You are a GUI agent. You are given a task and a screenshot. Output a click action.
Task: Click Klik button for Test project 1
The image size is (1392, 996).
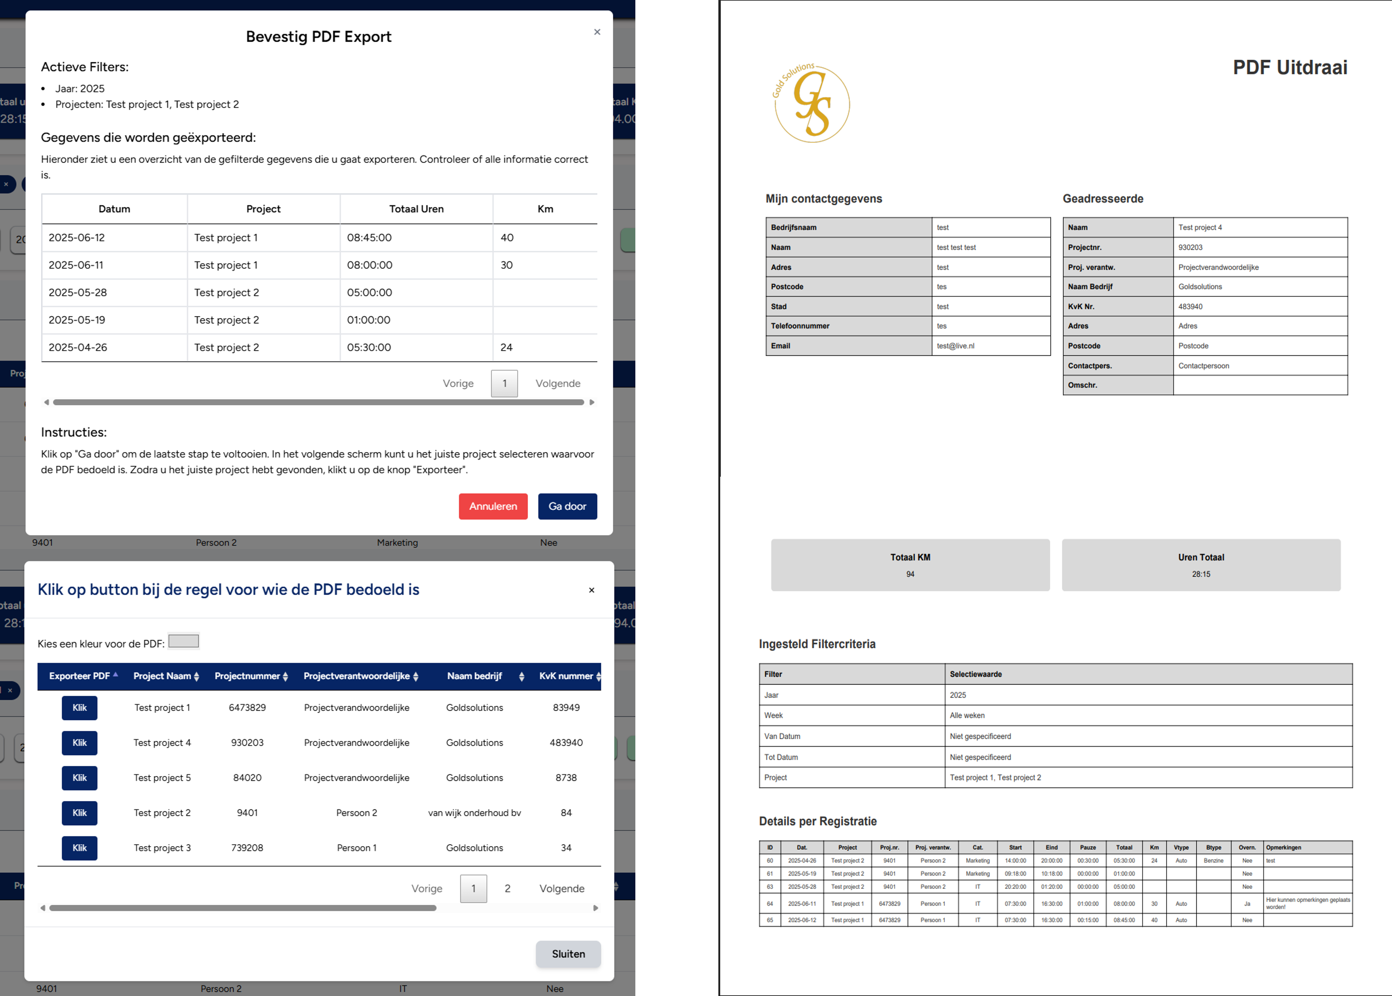click(x=80, y=708)
